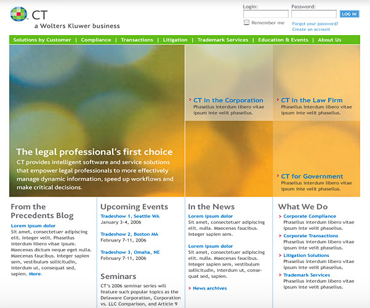
Task: Click the What We Do heading
Action: pos(303,207)
